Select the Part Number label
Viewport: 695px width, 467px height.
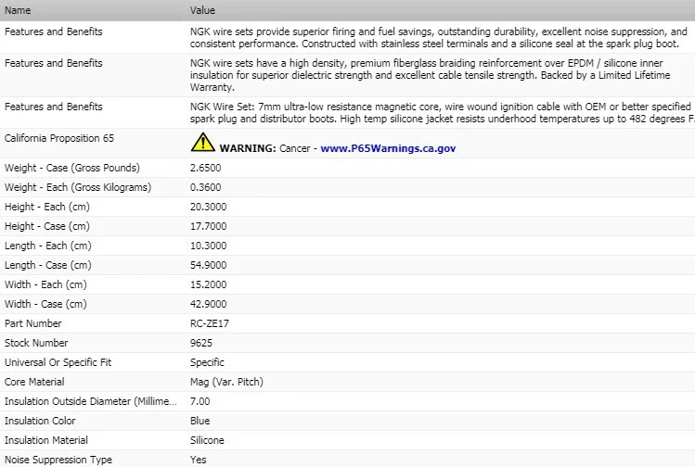tap(32, 323)
